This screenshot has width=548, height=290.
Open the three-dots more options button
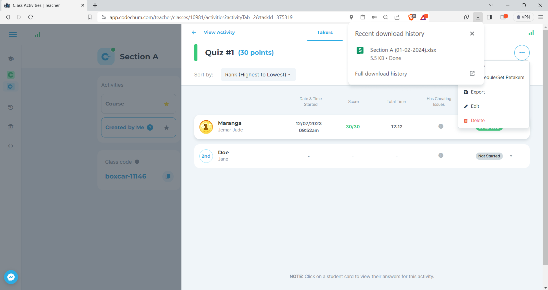(x=522, y=53)
